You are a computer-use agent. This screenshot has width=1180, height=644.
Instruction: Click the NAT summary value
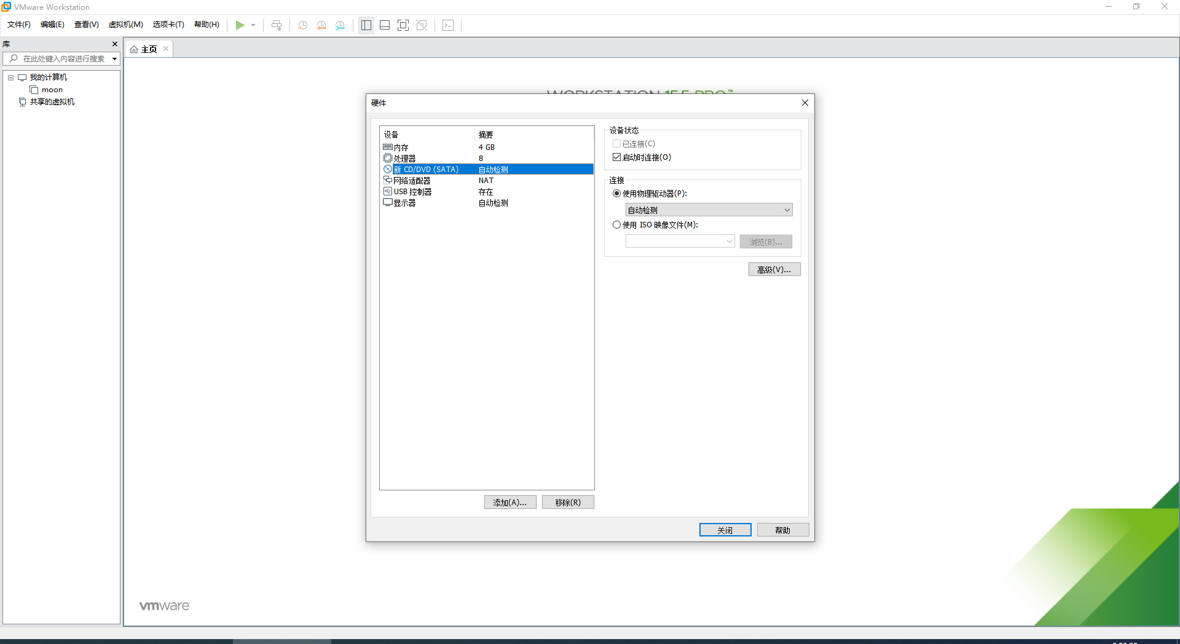pos(486,181)
